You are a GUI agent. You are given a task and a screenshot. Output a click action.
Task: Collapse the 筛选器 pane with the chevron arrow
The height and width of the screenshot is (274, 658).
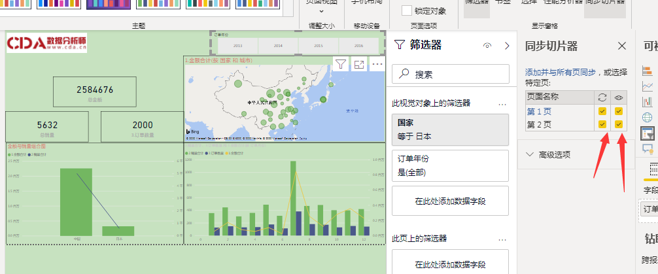coord(507,46)
